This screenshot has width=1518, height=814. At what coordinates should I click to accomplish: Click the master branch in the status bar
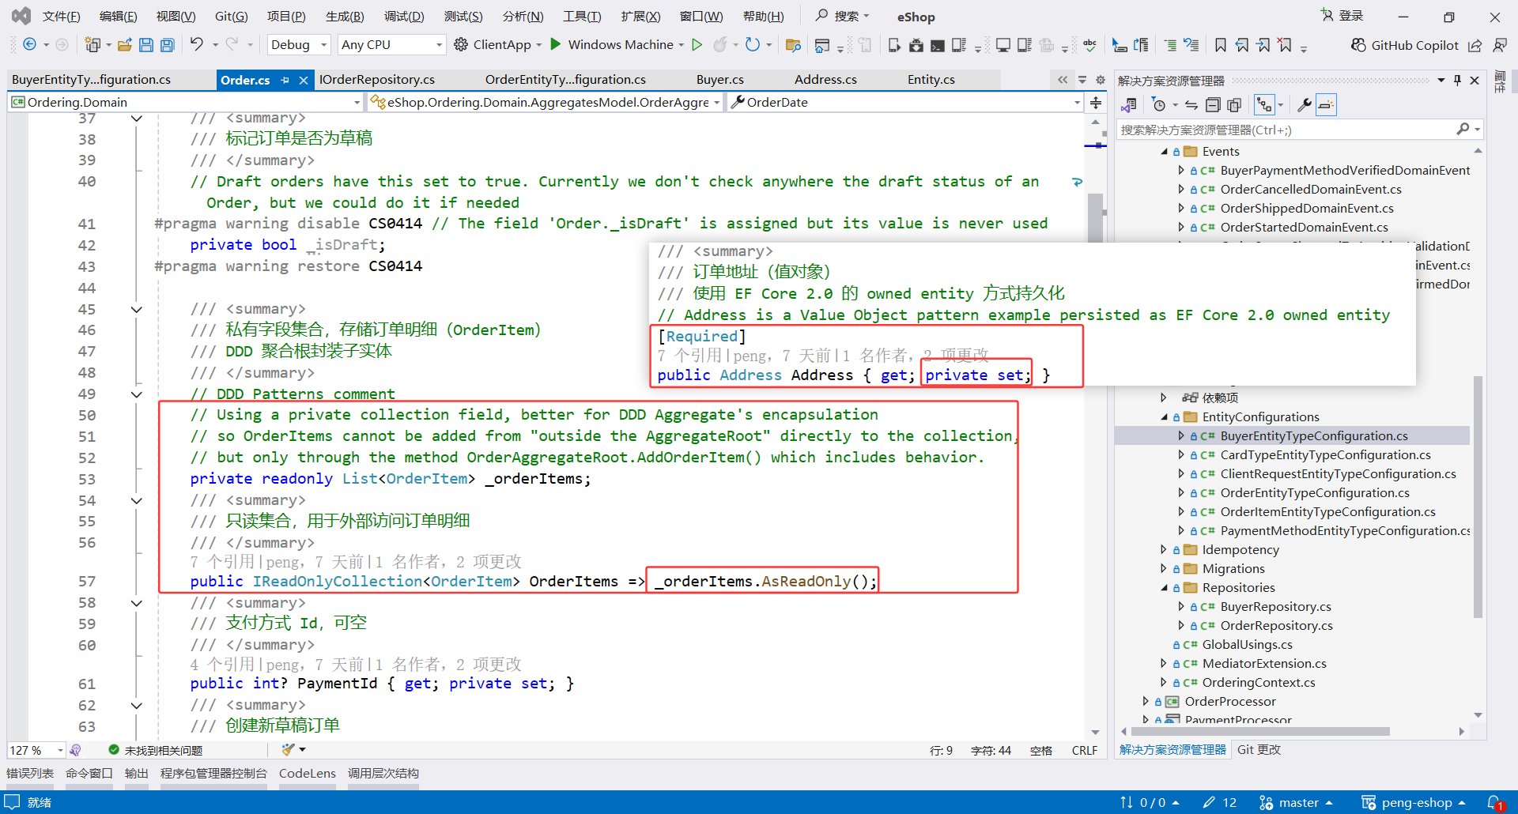point(1297,803)
